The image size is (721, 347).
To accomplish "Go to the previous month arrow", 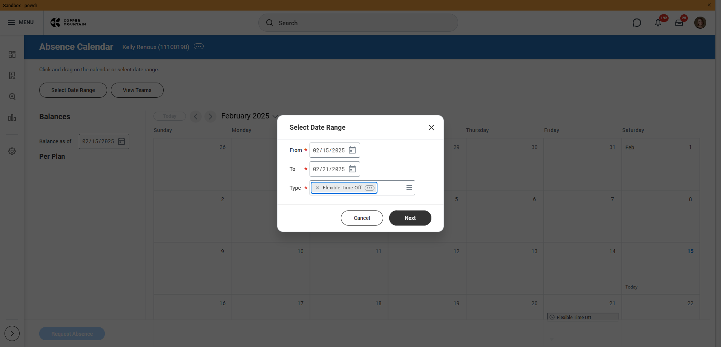I will 195,116.
